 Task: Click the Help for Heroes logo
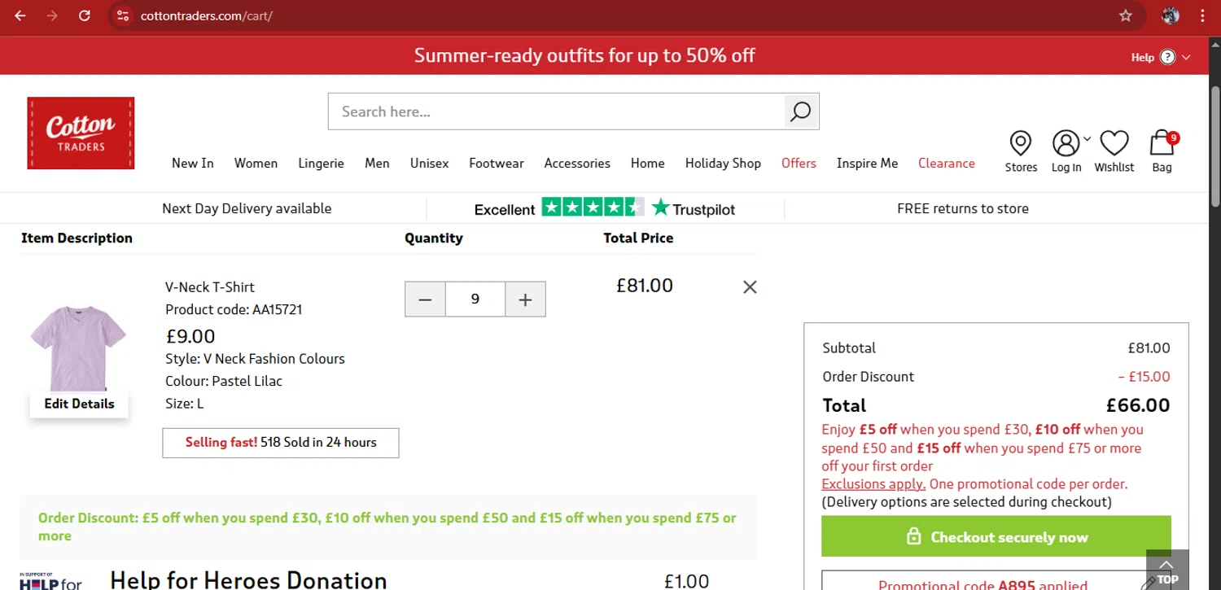(x=50, y=580)
